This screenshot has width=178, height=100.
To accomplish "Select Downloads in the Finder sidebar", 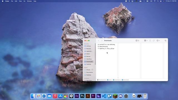I will pyautogui.click(x=88, y=62).
